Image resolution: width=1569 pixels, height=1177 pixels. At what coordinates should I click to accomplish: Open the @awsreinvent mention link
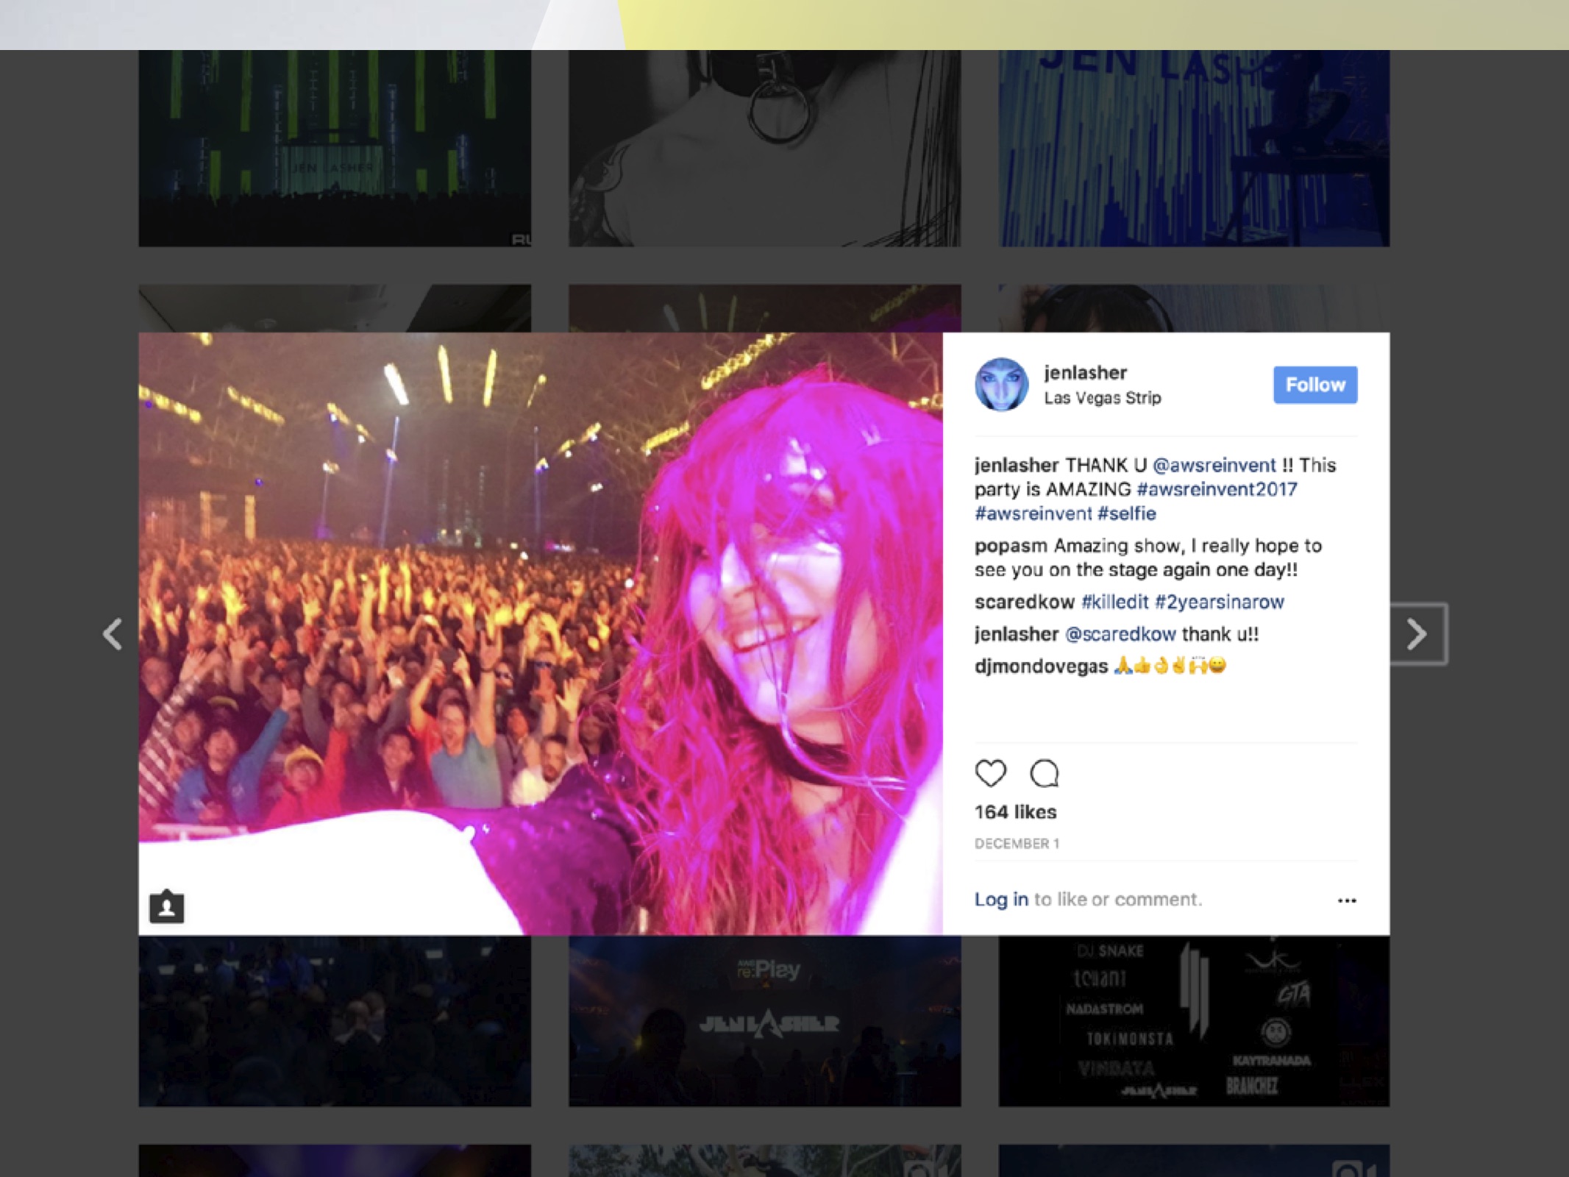[1214, 465]
